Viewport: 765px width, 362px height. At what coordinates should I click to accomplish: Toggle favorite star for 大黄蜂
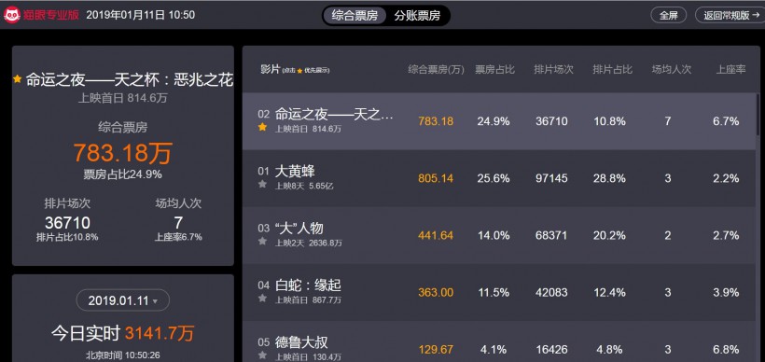[x=262, y=184]
